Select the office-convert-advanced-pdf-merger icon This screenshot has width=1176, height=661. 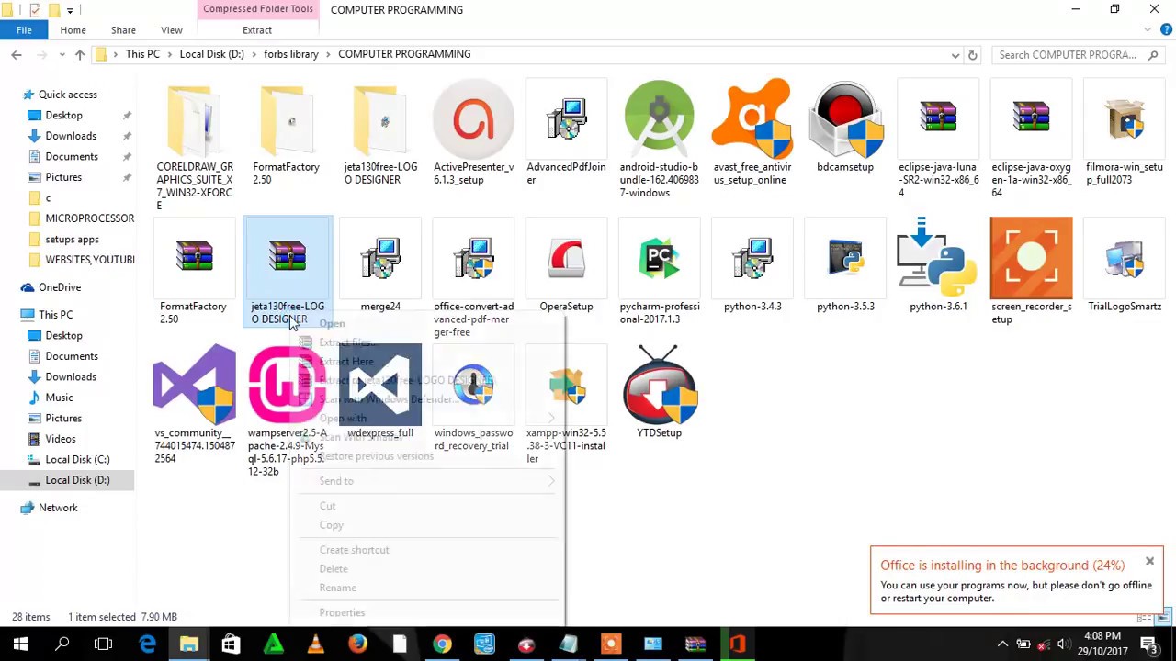coord(473,259)
